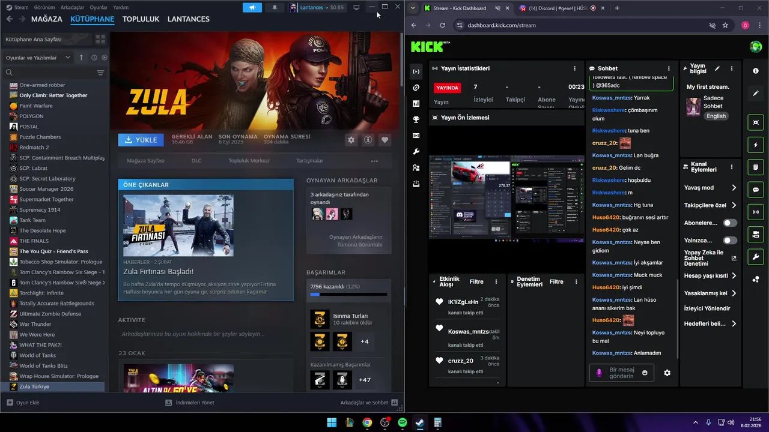
Task: Open Kick sidebar community users icon
Action: (x=416, y=168)
